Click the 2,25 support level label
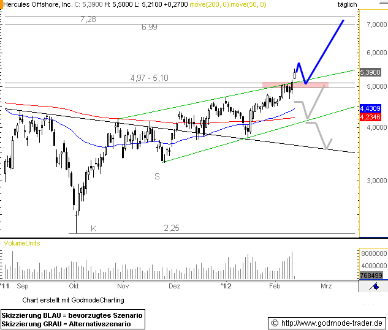The height and width of the screenshot is (330, 388). tap(171, 228)
